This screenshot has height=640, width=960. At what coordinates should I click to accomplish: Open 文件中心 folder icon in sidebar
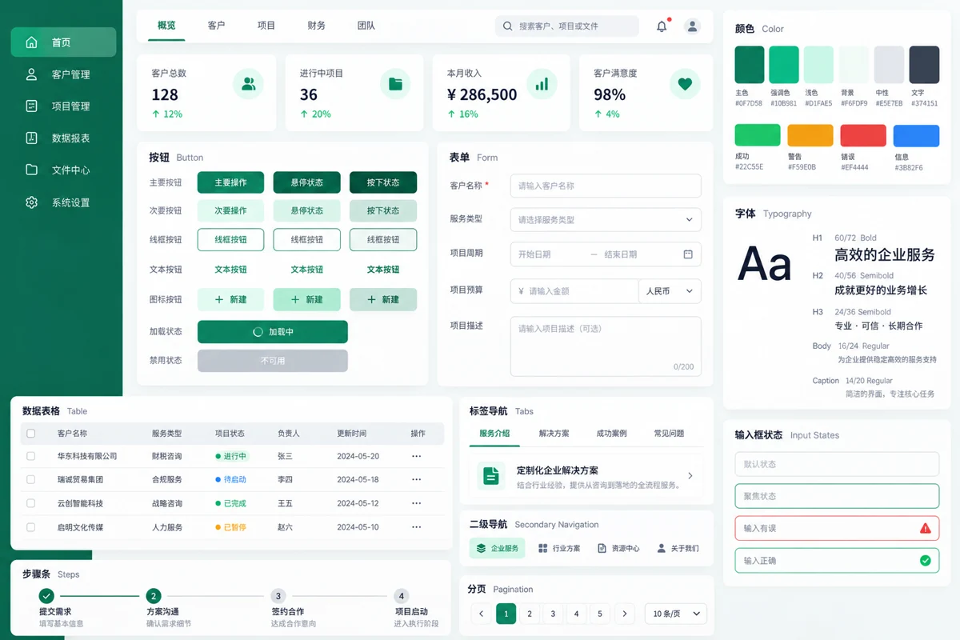31,170
